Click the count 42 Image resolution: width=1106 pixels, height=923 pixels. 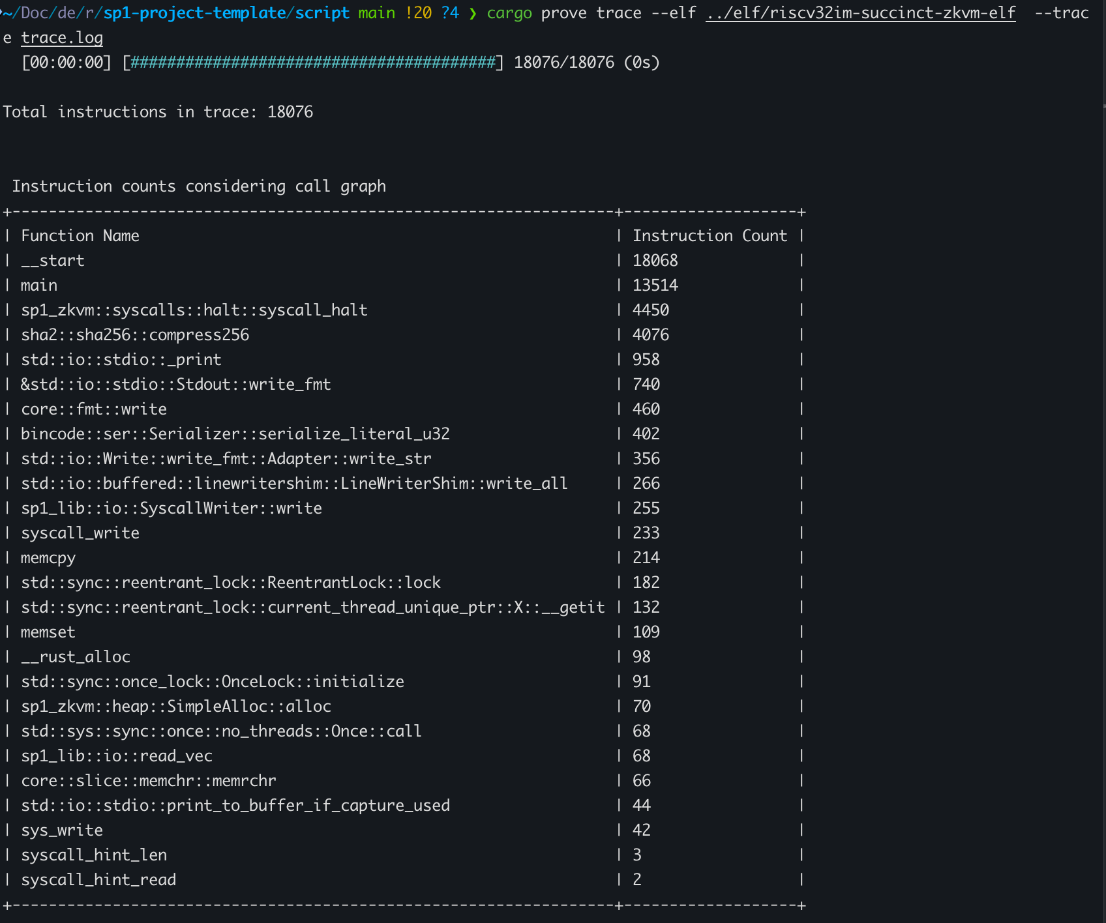point(642,830)
